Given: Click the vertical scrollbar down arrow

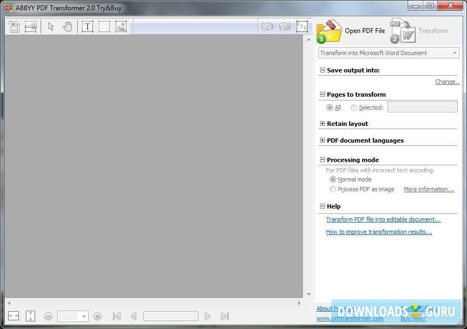Looking at the screenshot, I should click(x=309, y=294).
